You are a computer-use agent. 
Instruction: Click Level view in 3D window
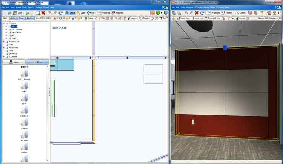(197, 18)
